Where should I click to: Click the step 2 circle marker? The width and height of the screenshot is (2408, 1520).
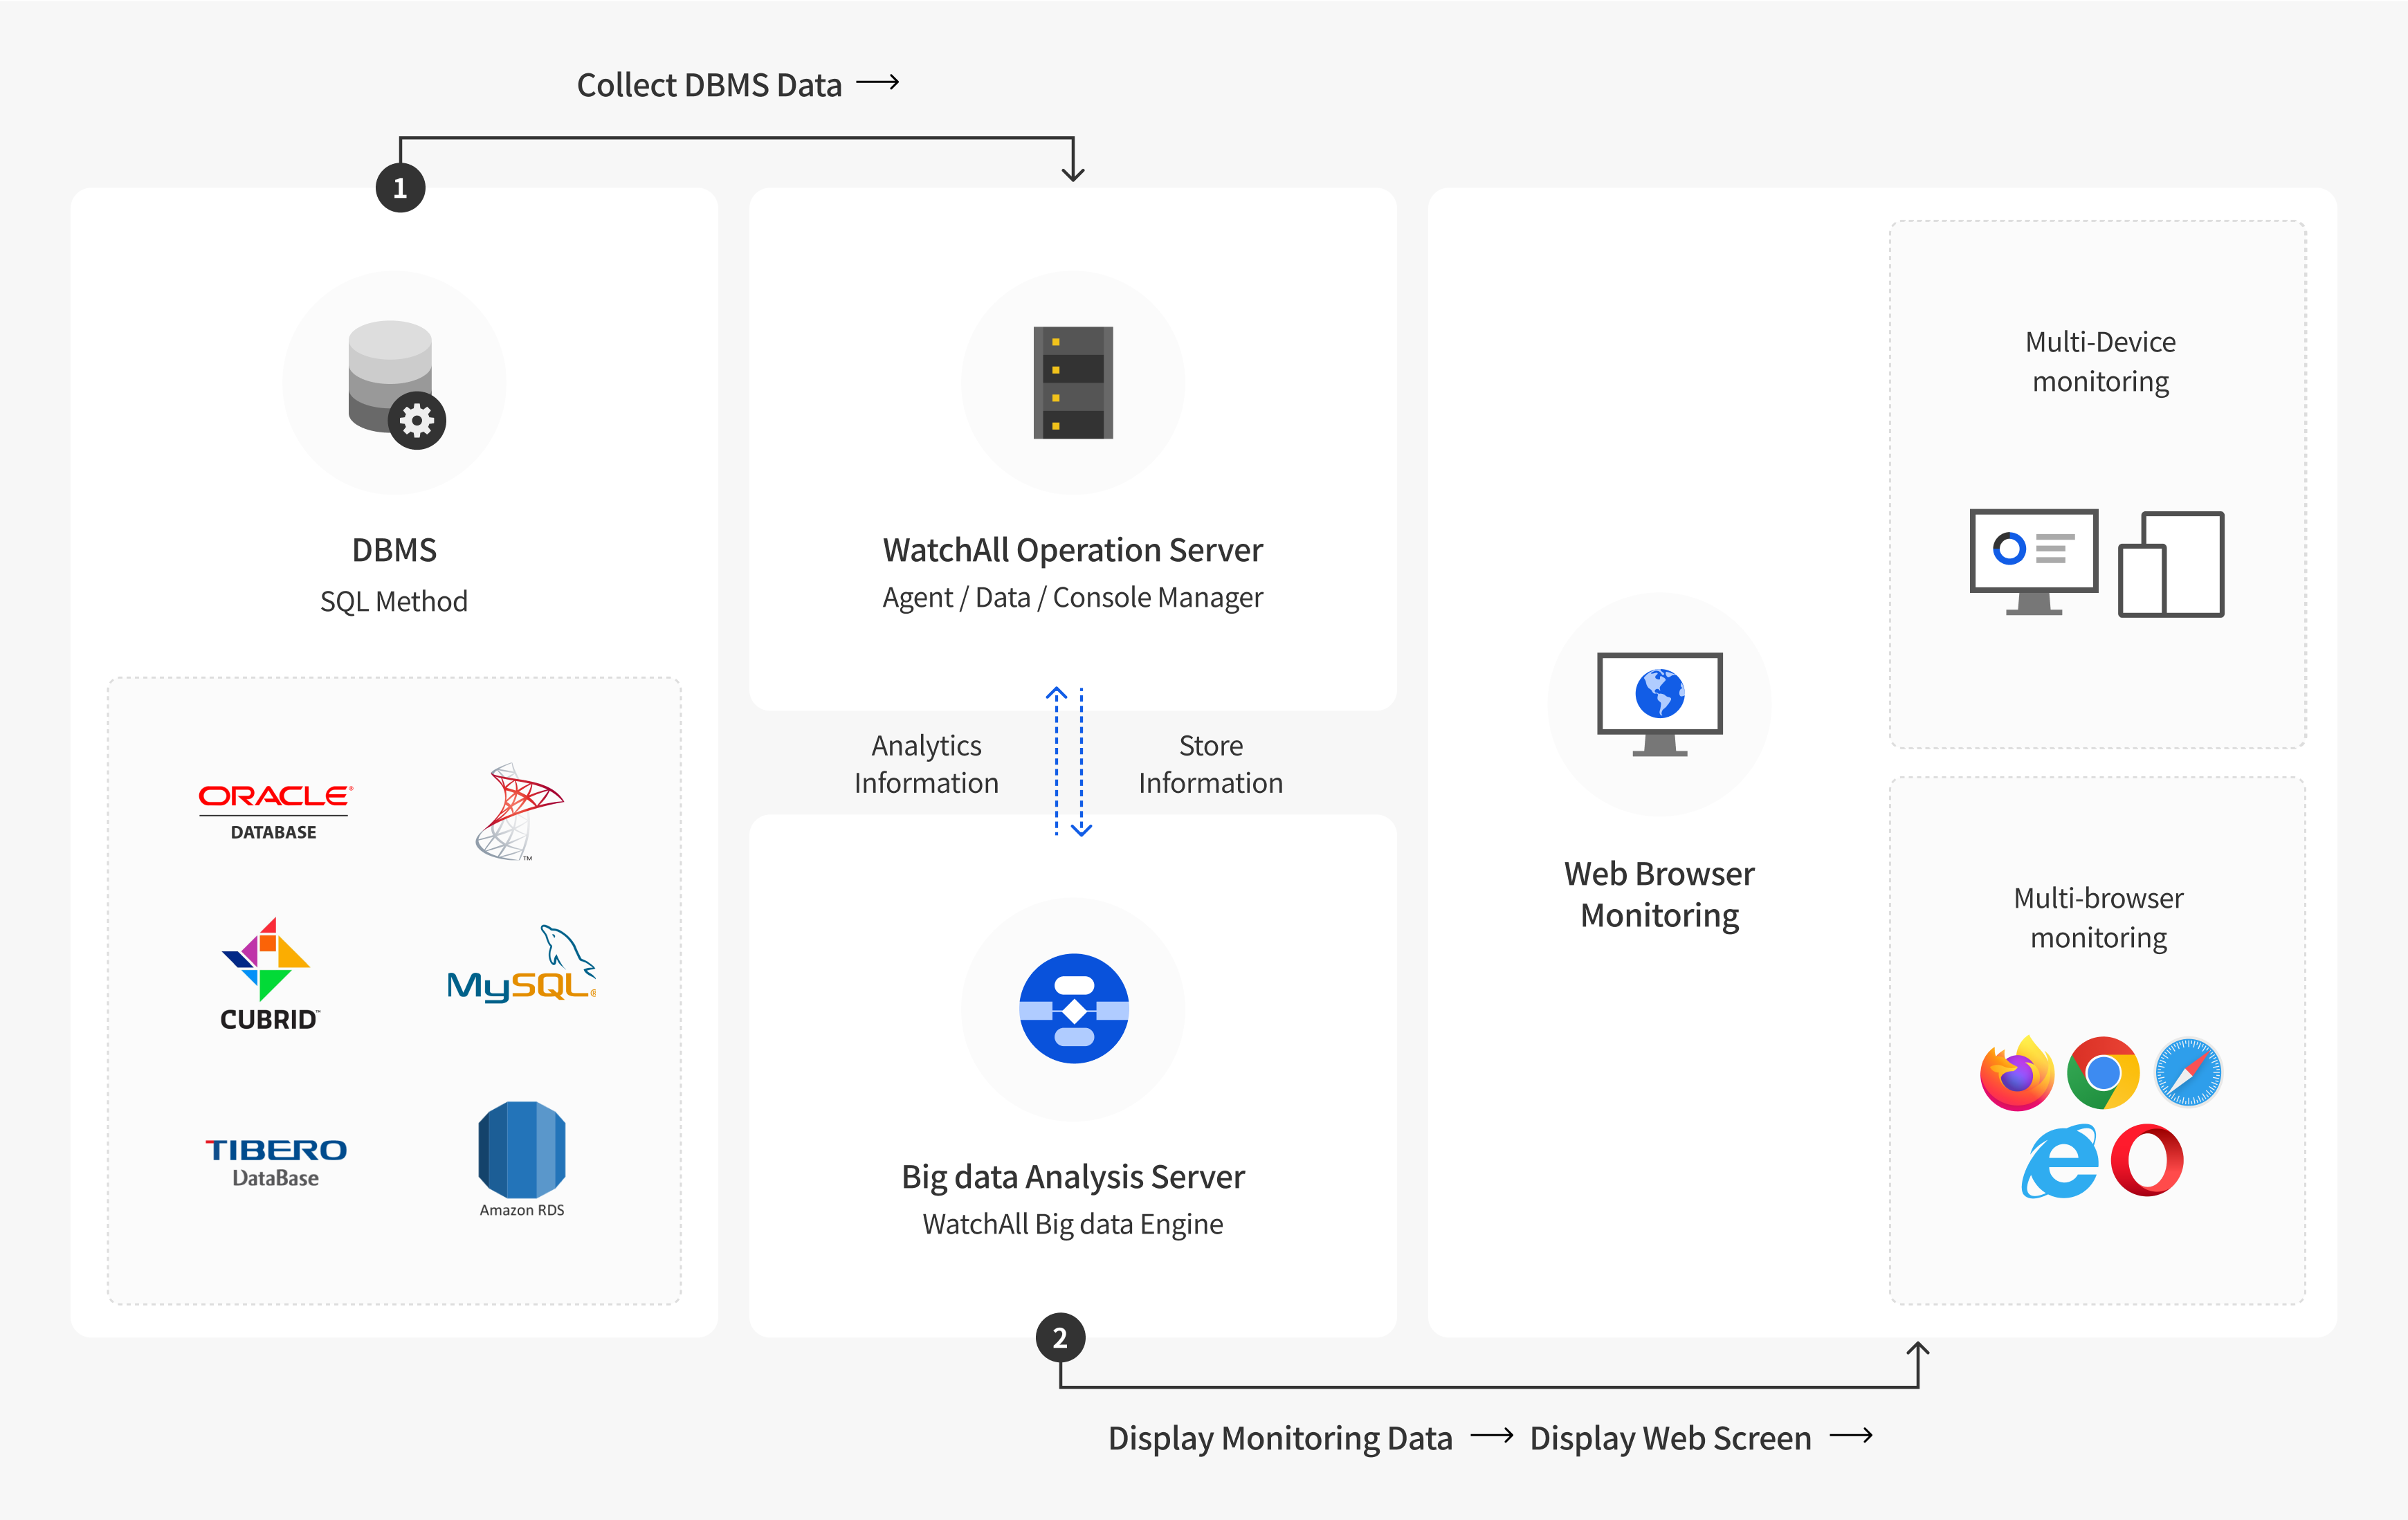1060,1337
